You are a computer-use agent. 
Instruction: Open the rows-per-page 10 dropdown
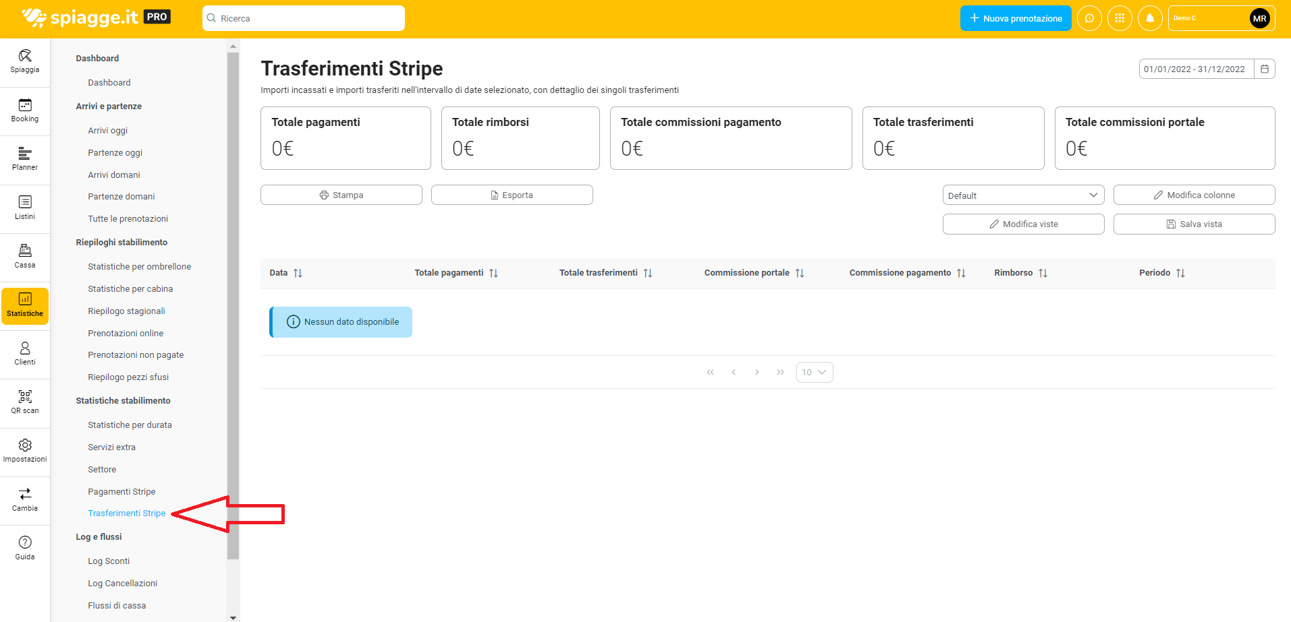[815, 372]
